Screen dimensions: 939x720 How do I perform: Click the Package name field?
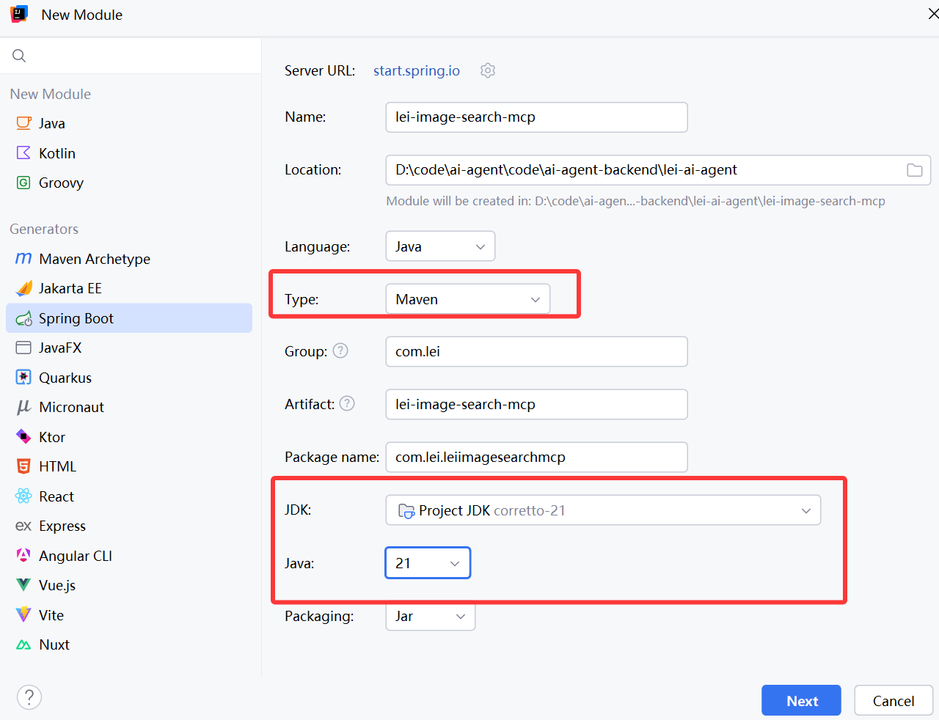click(536, 457)
